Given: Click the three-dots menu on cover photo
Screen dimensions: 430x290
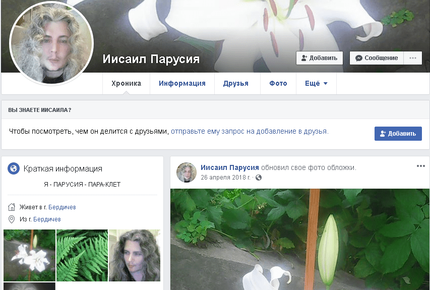Looking at the screenshot, I should [413, 58].
